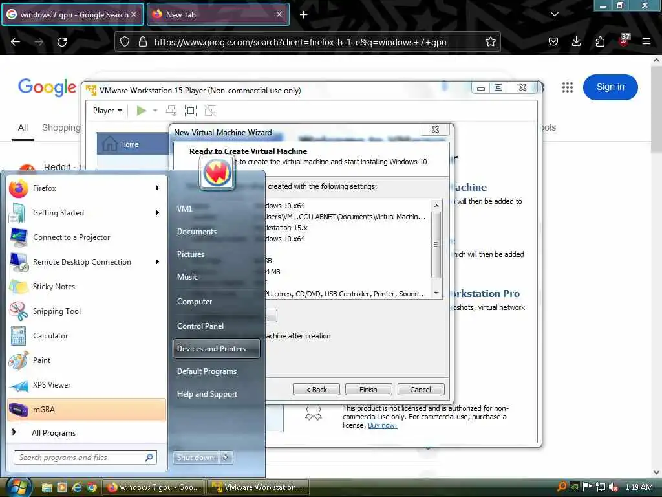This screenshot has width=662, height=497.
Task: Open the Player dropdown menu
Action: click(107, 111)
